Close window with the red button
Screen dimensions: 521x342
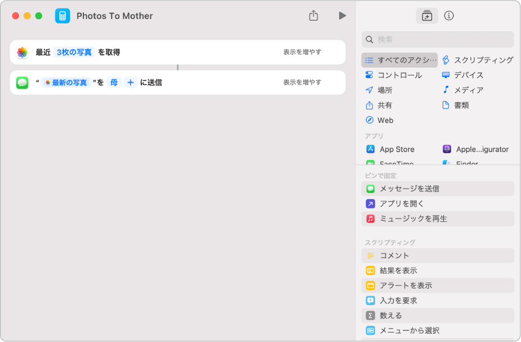(16, 16)
